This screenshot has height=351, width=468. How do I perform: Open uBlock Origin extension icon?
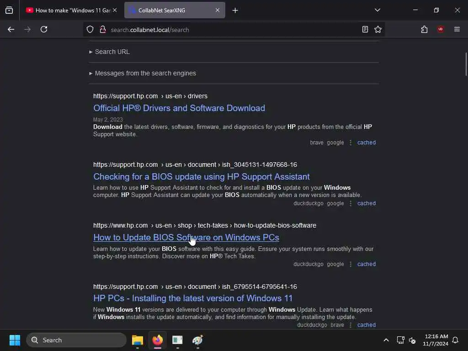click(x=441, y=29)
